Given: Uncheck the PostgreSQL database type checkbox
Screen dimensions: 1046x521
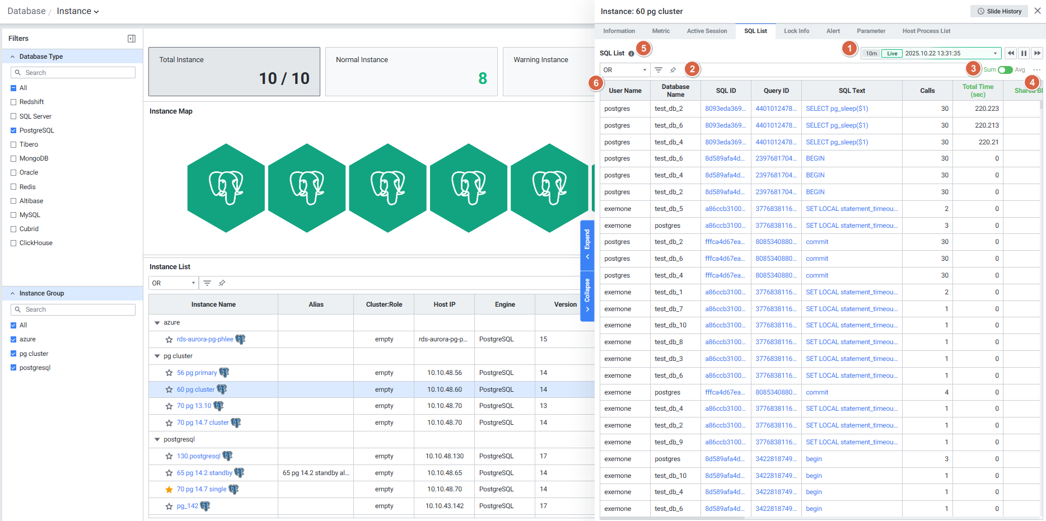Looking at the screenshot, I should coord(13,130).
